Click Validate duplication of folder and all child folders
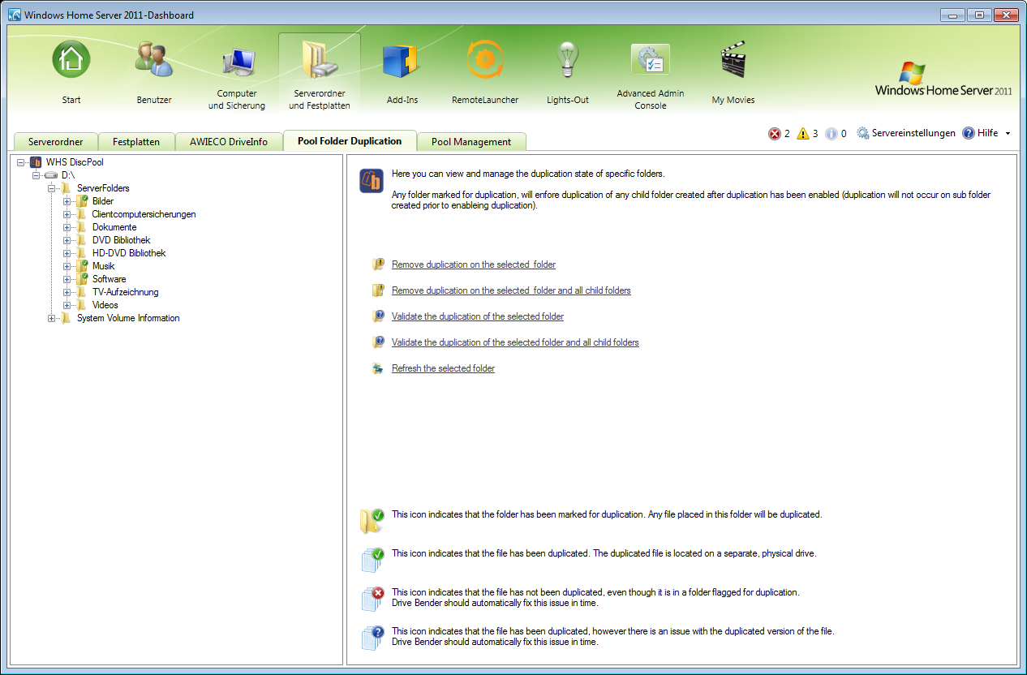1027x675 pixels. point(515,342)
